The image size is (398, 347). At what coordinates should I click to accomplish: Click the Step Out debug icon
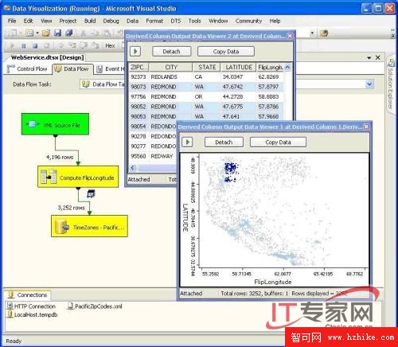96,45
